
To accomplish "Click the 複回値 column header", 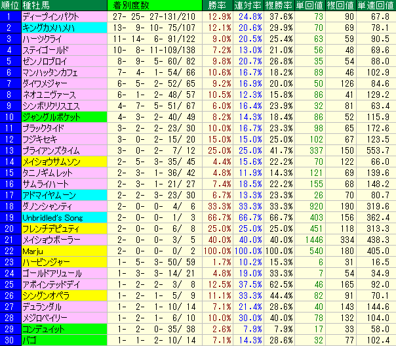I will (x=341, y=5).
